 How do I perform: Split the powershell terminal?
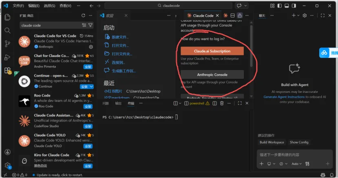point(214,103)
